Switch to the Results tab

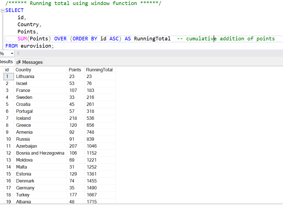pos(6,62)
